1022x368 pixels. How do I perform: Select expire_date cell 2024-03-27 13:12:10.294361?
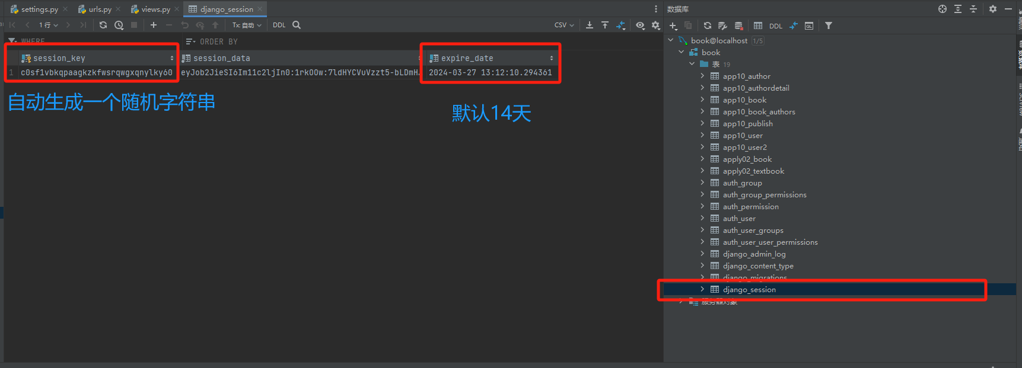(x=491, y=72)
